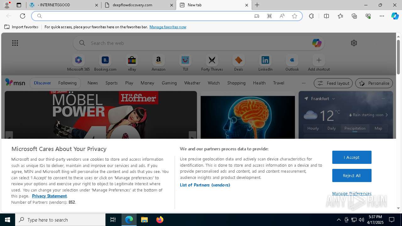
Task: Click Windows taskbar search box
Action: (x=60, y=220)
